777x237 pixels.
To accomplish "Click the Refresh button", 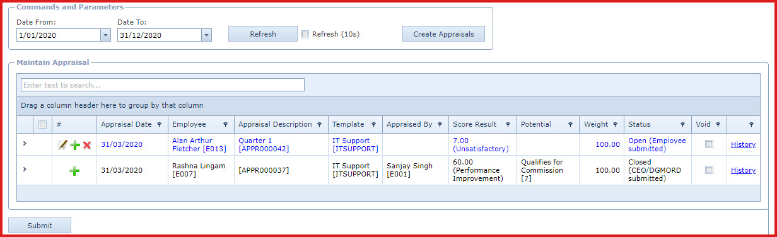I will pyautogui.click(x=263, y=34).
